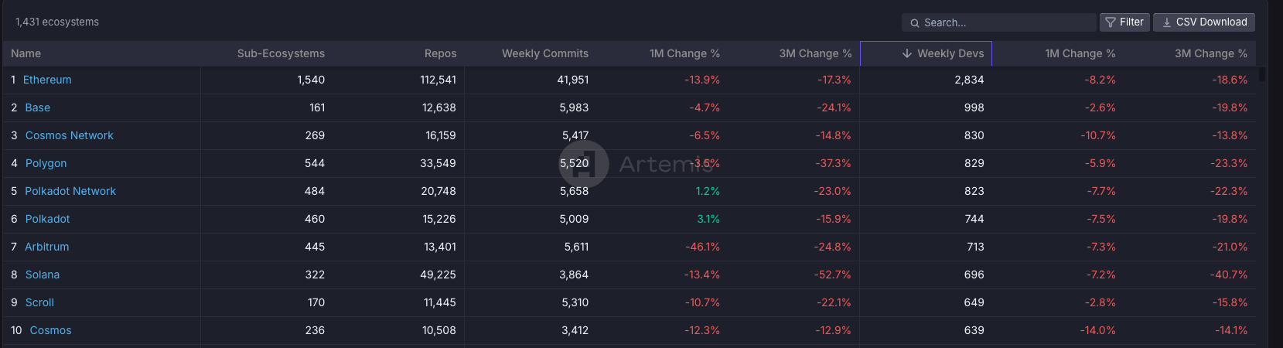Select Arbitrum's -46.1% commits change
1283x348 pixels.
click(703, 247)
